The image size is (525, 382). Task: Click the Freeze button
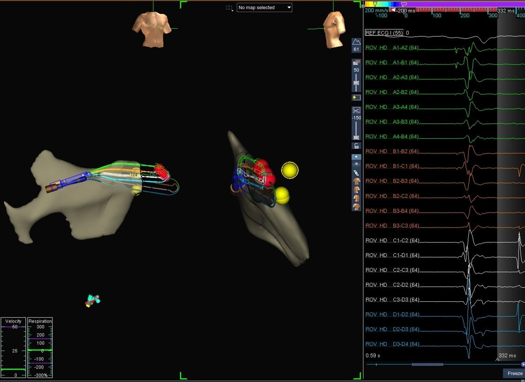[515, 373]
